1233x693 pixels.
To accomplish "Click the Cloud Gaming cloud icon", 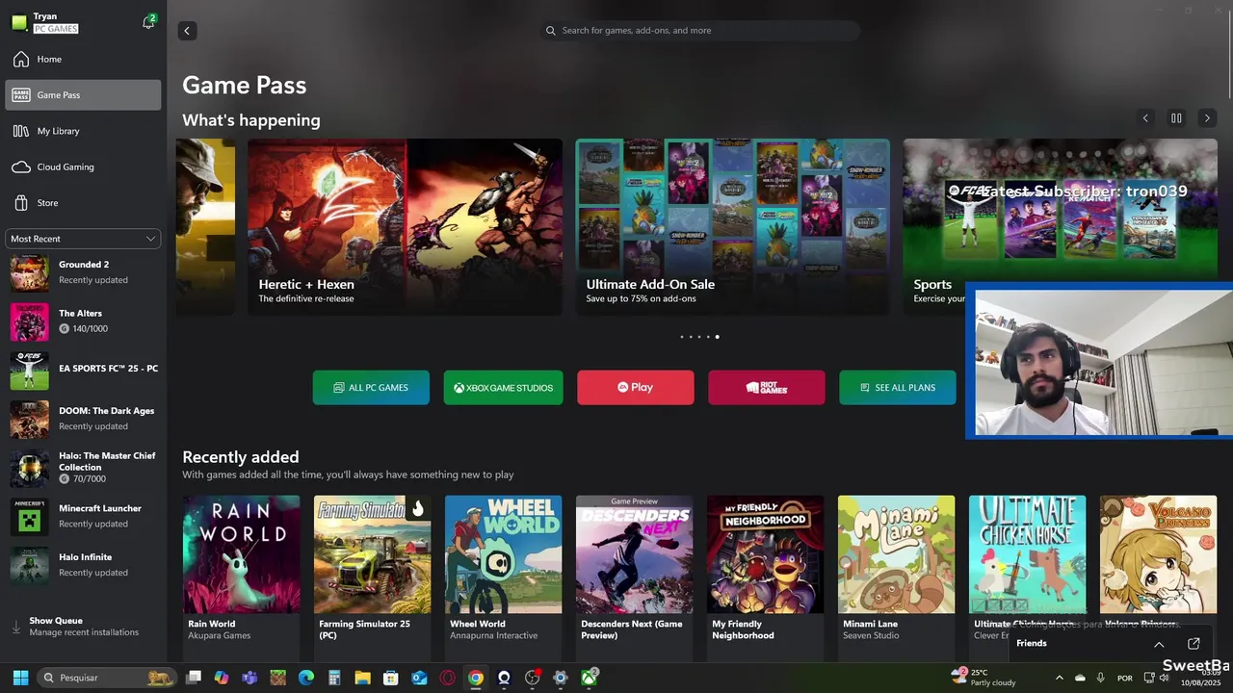I will (21, 167).
